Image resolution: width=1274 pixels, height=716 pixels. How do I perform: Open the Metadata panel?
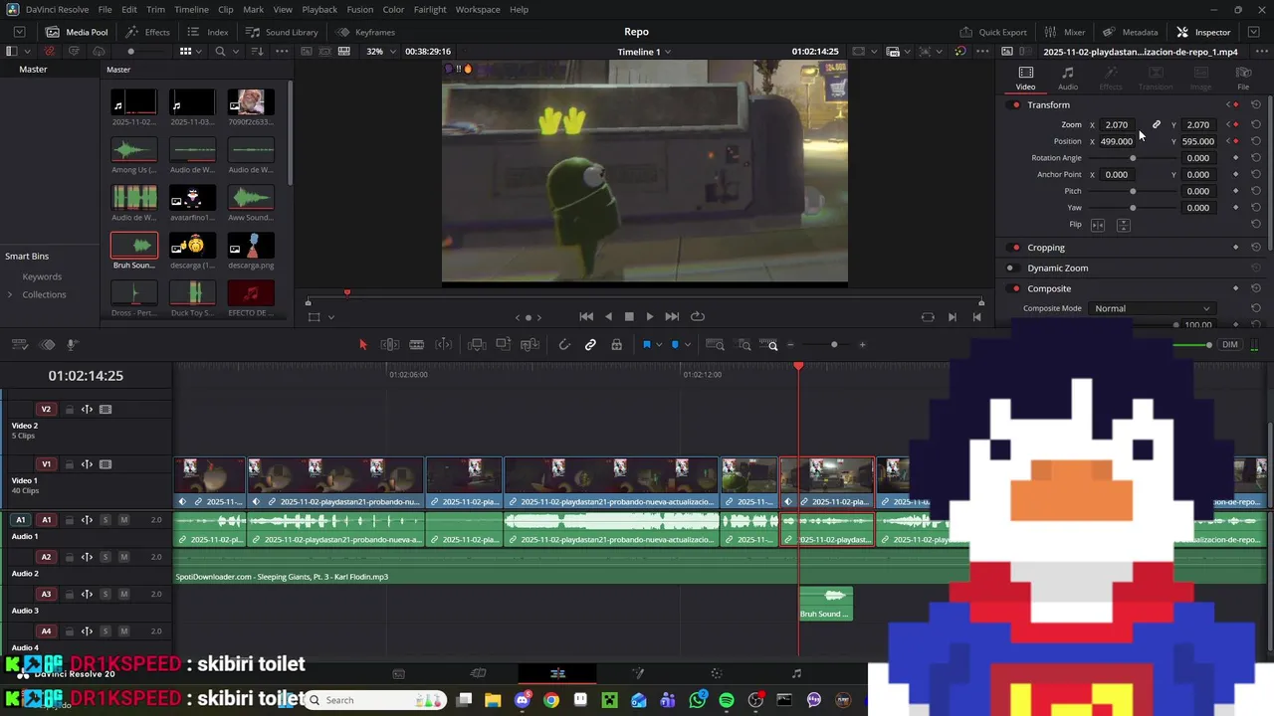[1130, 32]
